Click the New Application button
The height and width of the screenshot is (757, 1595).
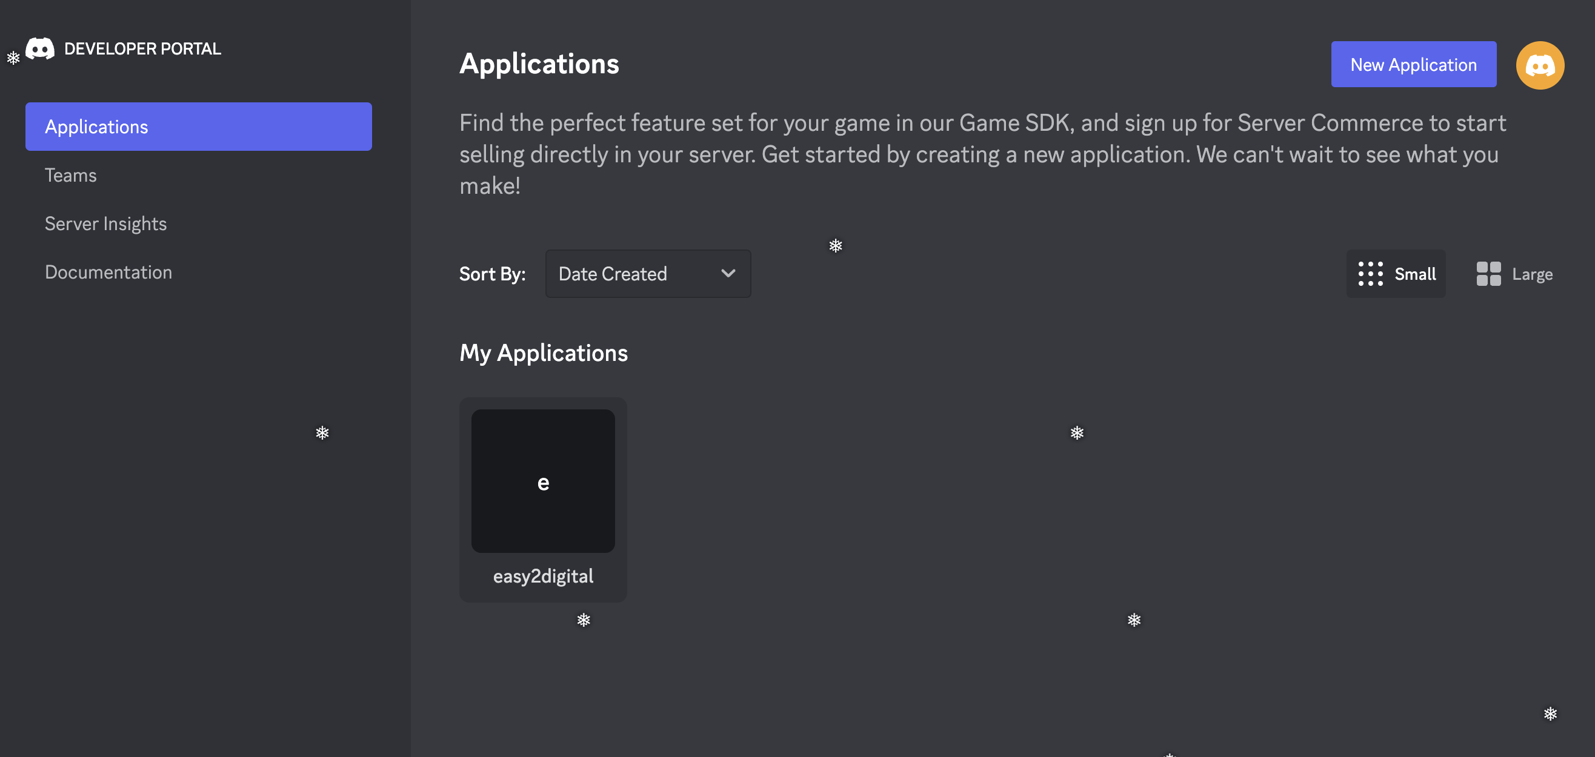1413,64
